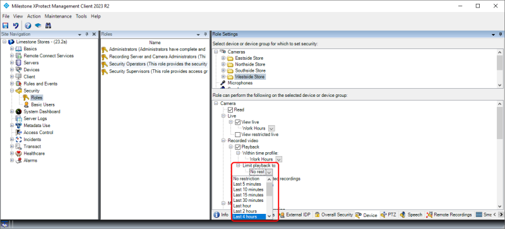Viewport: 505px width, 229px height.
Task: Click the Basics book icon in navigation
Action: coord(19,49)
